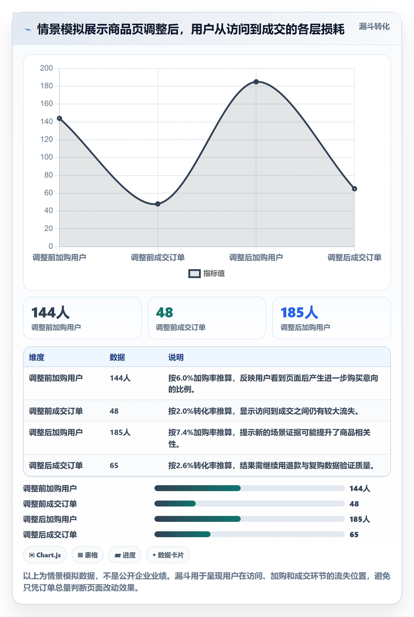
Task: Click the 调整后成交订单 progress bar
Action: click(249, 534)
